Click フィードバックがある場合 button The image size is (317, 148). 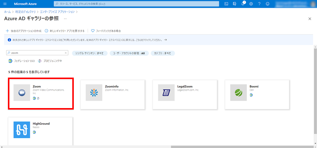106,31
